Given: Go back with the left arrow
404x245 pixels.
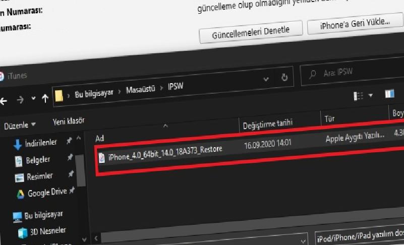Looking at the screenshot, I should 3,101.
